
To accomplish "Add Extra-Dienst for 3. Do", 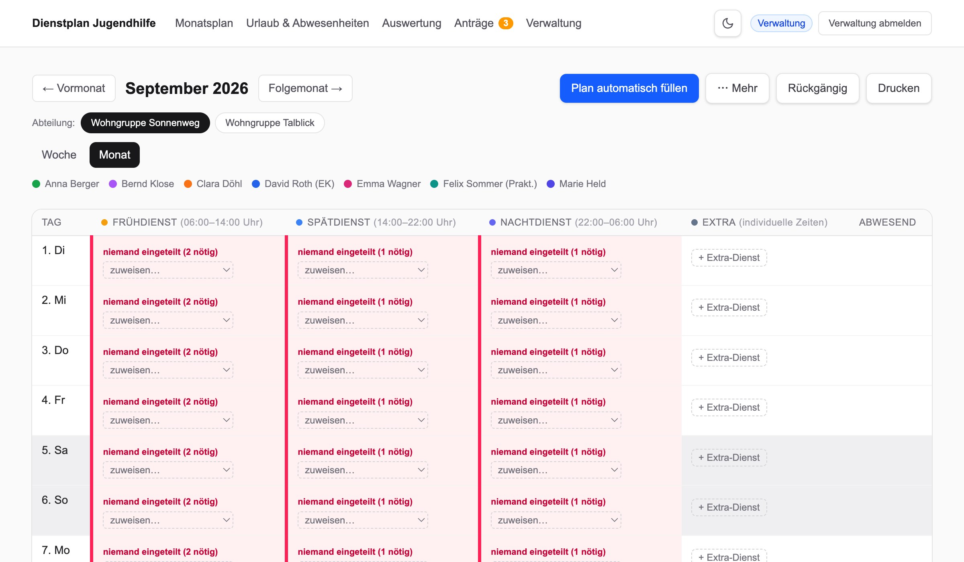I will click(729, 358).
